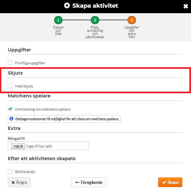Click the Frivilliga uppgifter label text
This screenshot has width=191, height=190.
(30, 63)
